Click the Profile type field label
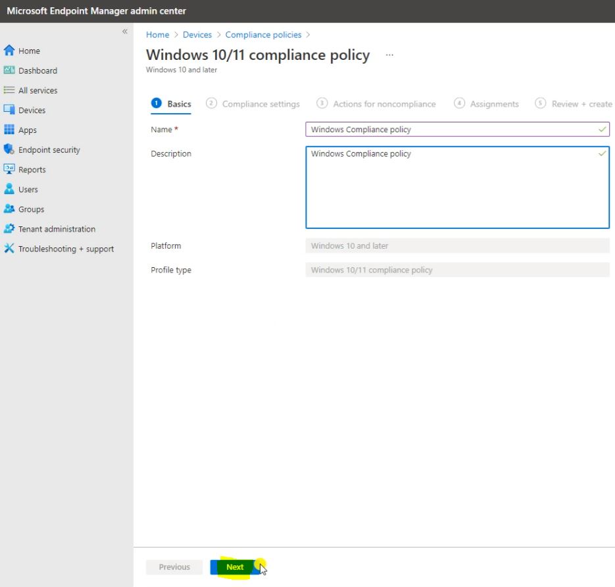Screen dimensions: 615x587 [x=171, y=270]
